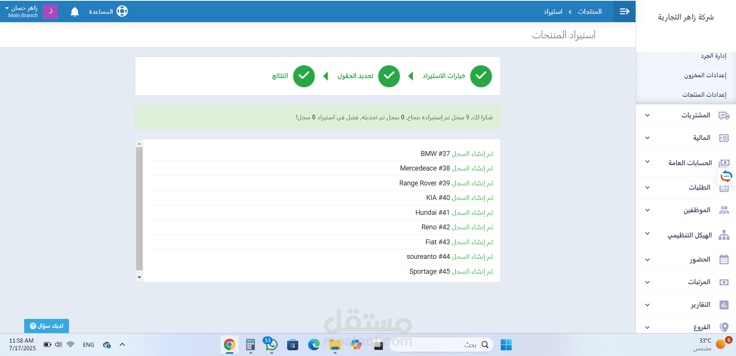Click the المساعدة help lifebuoy icon
The width and height of the screenshot is (736, 356).
122,11
